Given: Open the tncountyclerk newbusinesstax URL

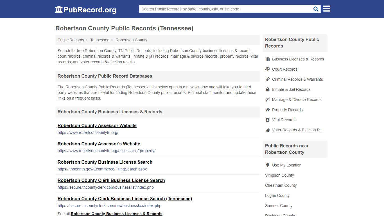Looking at the screenshot, I should click(110, 206).
